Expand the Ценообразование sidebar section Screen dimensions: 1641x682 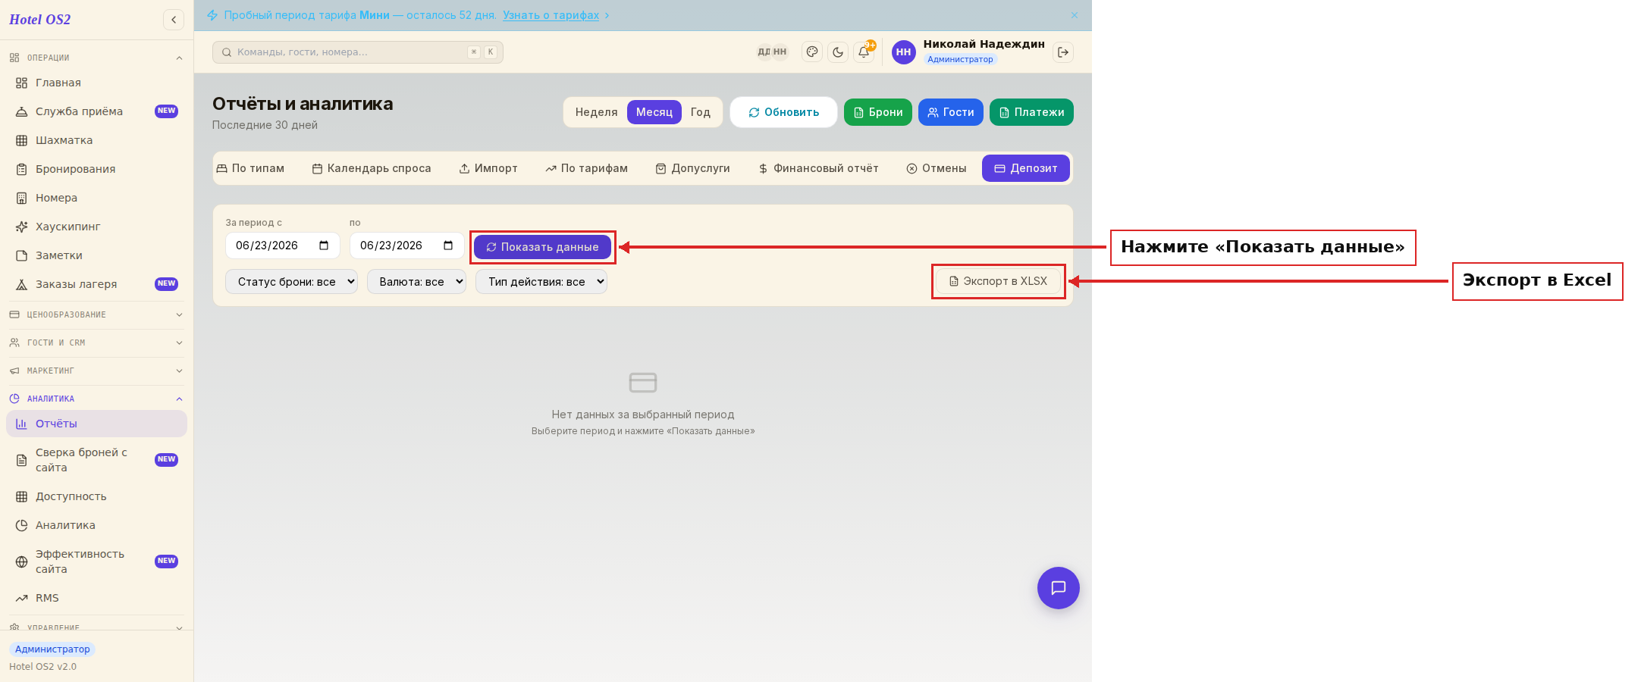click(x=96, y=314)
